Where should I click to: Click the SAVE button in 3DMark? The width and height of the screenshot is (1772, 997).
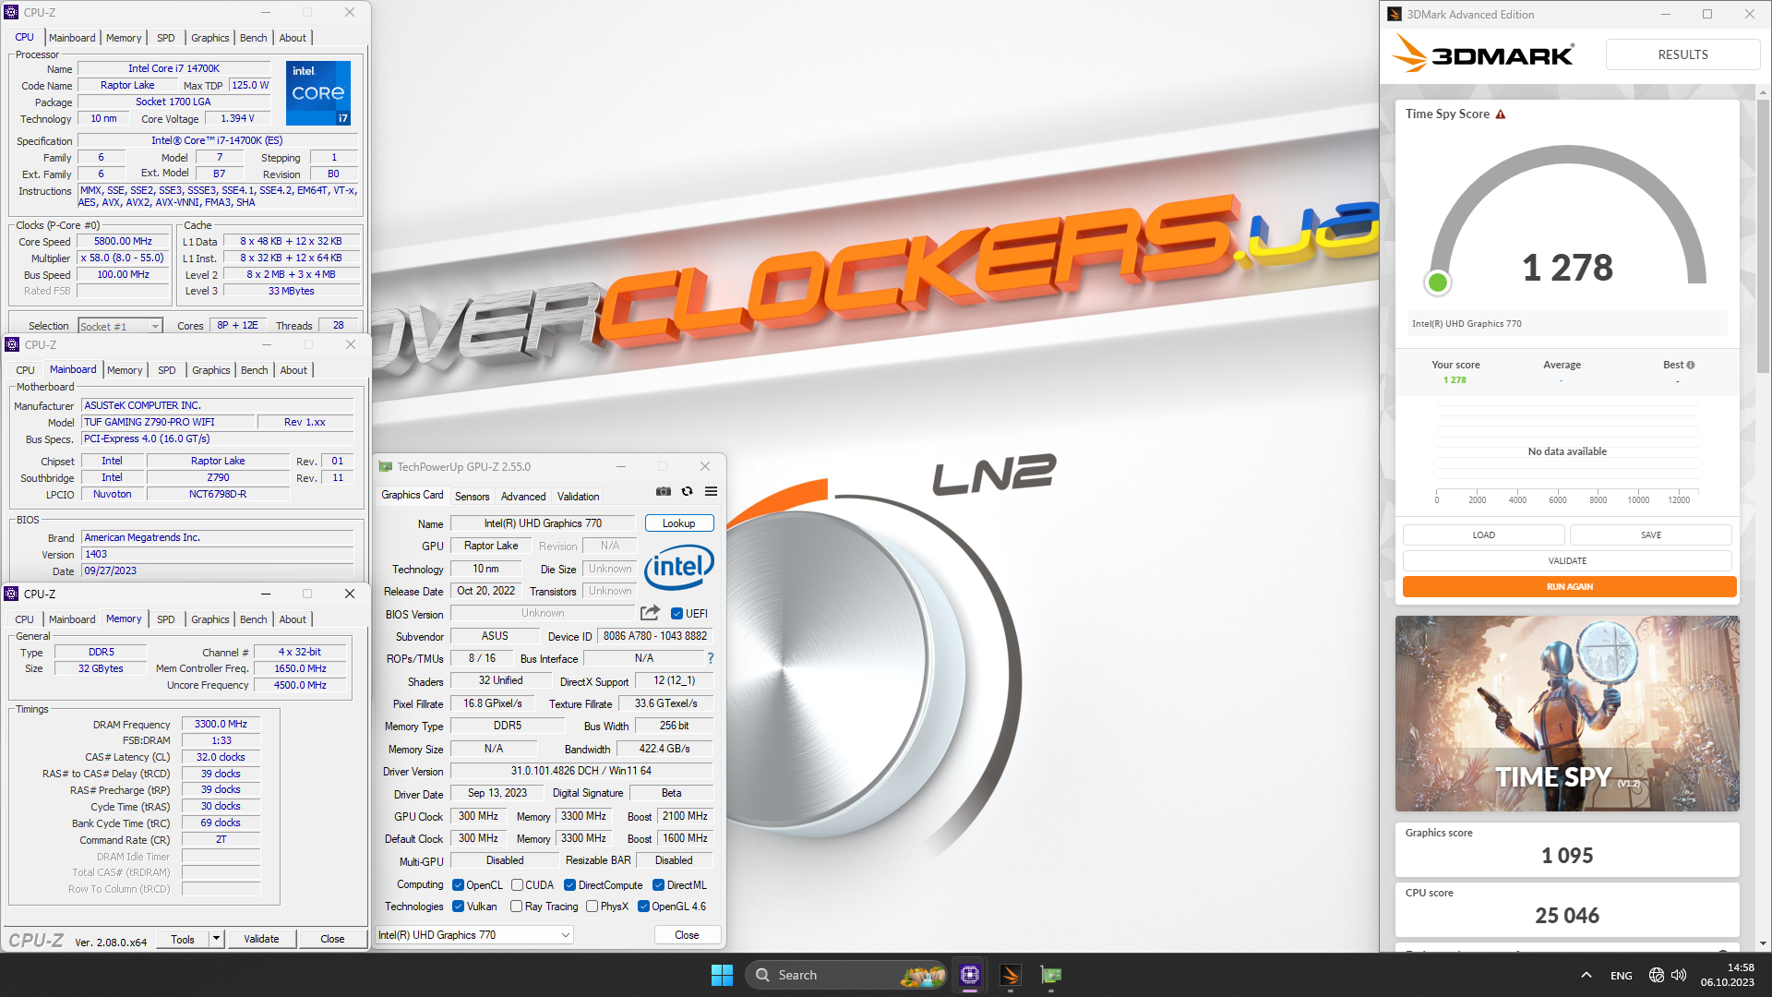pyautogui.click(x=1650, y=535)
